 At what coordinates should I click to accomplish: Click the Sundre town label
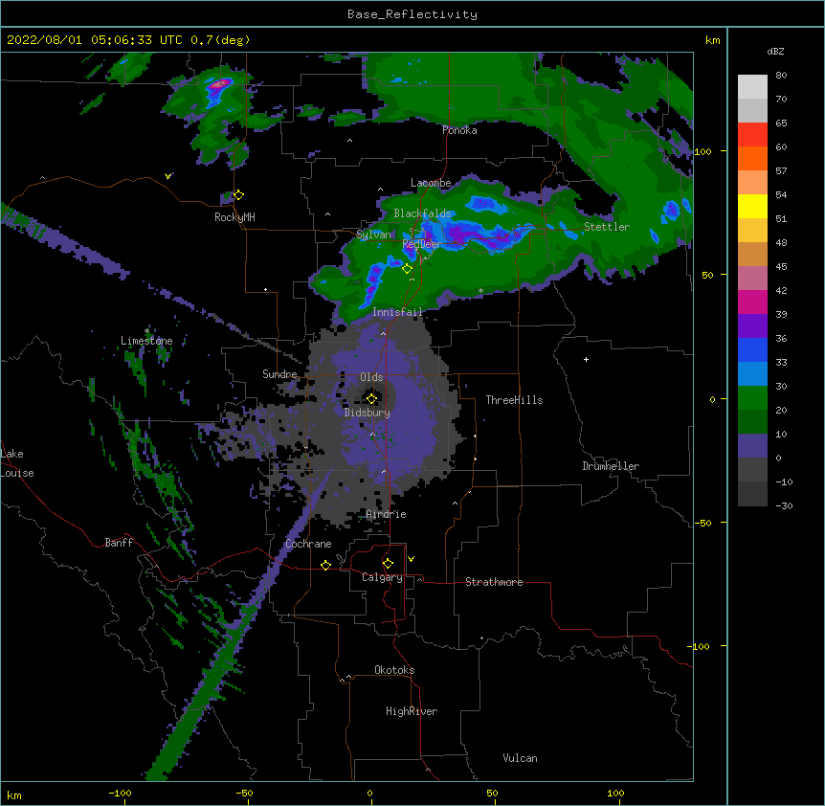coord(279,374)
